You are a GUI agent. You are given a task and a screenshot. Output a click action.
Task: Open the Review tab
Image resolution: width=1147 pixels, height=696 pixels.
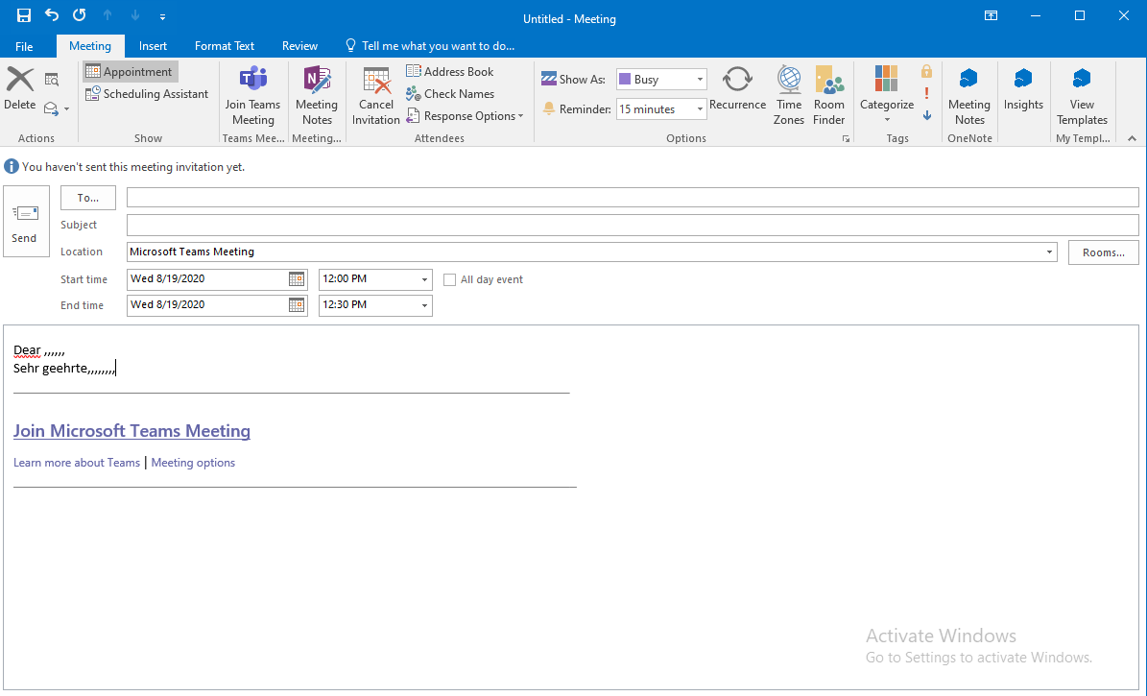pyautogui.click(x=299, y=46)
